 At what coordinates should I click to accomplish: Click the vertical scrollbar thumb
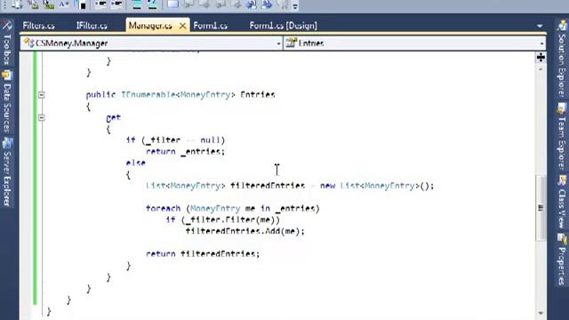click(541, 207)
